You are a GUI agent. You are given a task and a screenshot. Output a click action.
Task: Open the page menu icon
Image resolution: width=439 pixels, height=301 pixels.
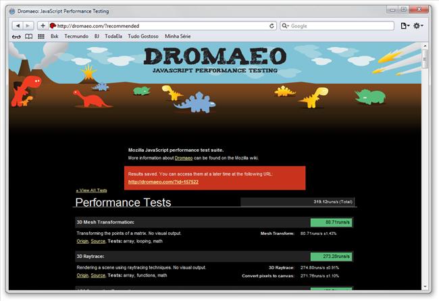405,26
